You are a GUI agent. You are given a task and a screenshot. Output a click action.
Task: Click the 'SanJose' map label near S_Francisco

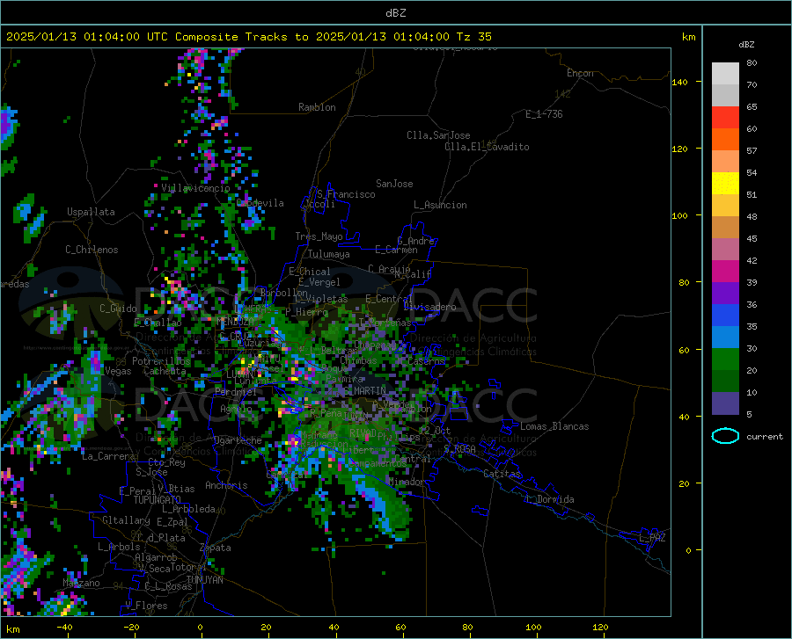click(x=394, y=184)
